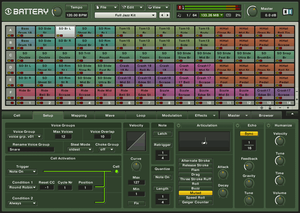
Task: Toggle the Quantize Note On button
Action: (x=162, y=177)
